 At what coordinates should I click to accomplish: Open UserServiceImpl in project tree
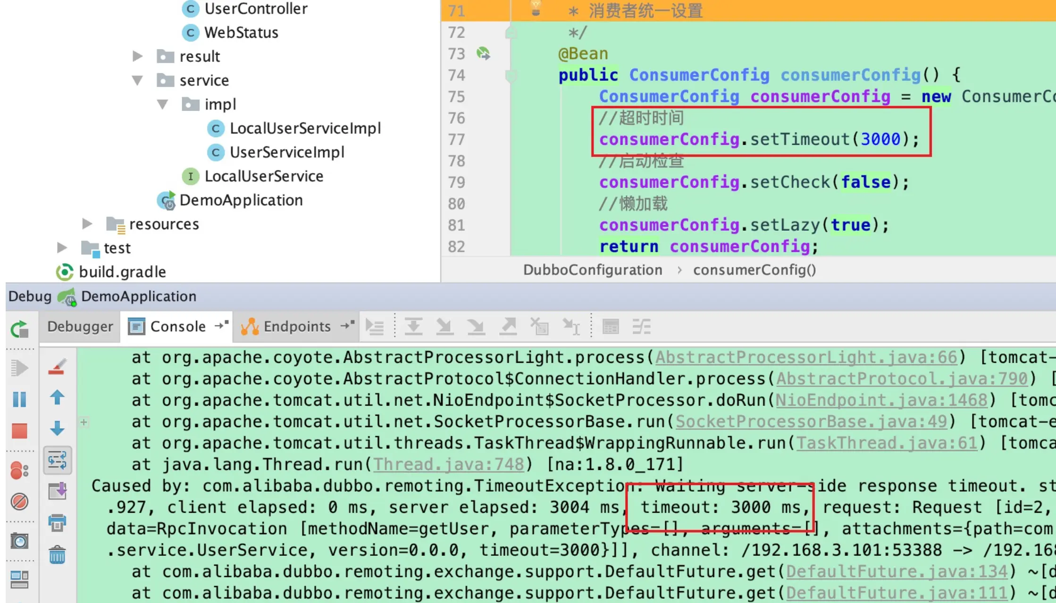(x=286, y=152)
